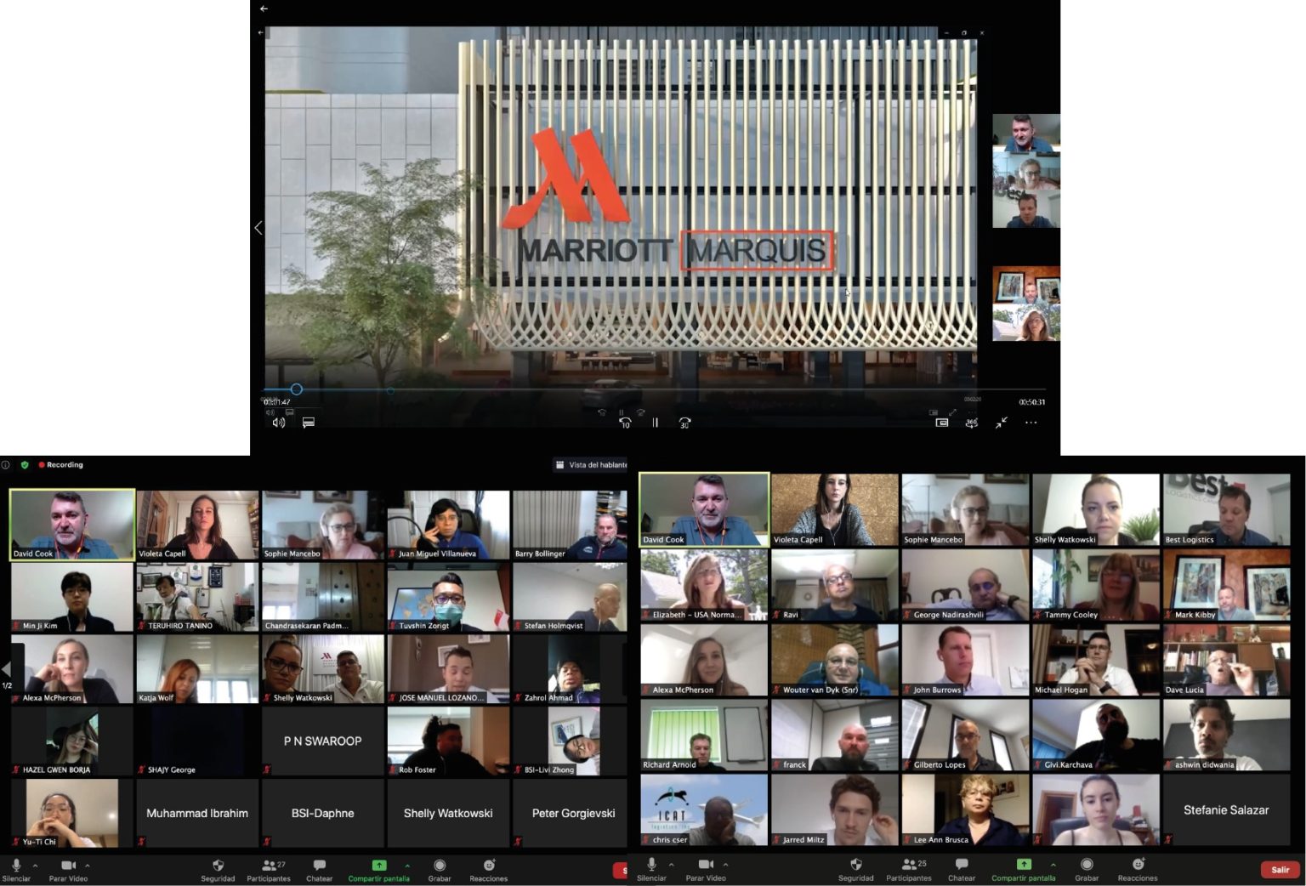Open Chatear in right Zoom window
The width and height of the screenshot is (1306, 886).
click(x=962, y=869)
